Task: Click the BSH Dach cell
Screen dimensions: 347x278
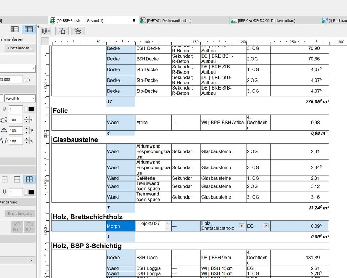Action: 153,258
